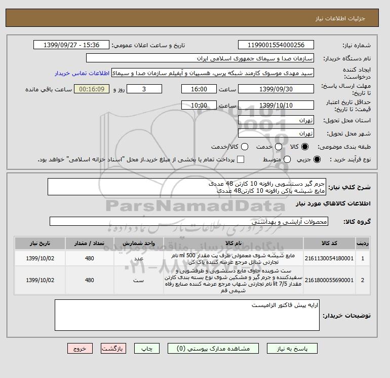This screenshot has width=390, height=378.
Task: Click the unit cell ست in row 2
Action: coord(139,280)
